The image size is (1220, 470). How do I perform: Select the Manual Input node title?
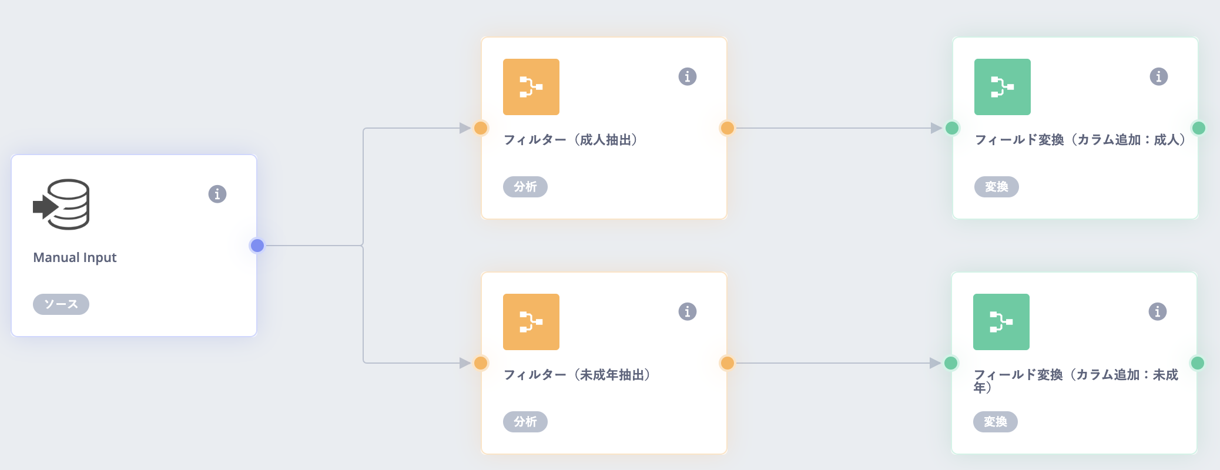(75, 257)
